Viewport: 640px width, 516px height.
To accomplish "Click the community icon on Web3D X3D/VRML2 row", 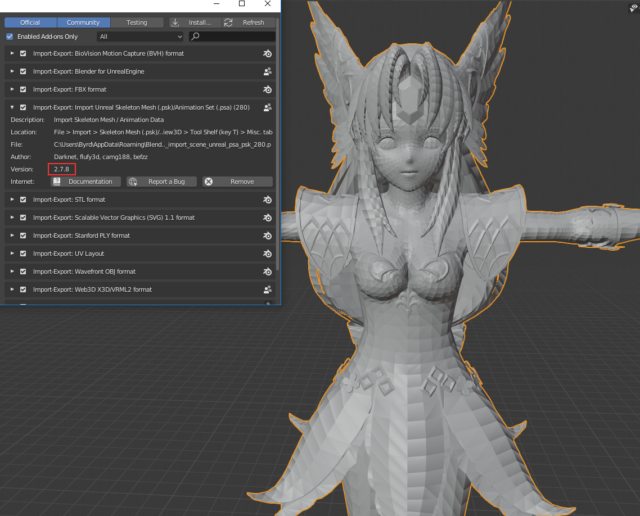I will click(267, 289).
